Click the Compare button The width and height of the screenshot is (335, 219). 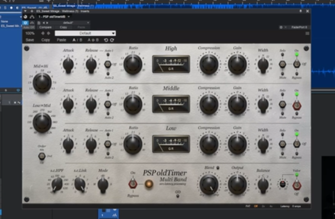(x=45, y=27)
